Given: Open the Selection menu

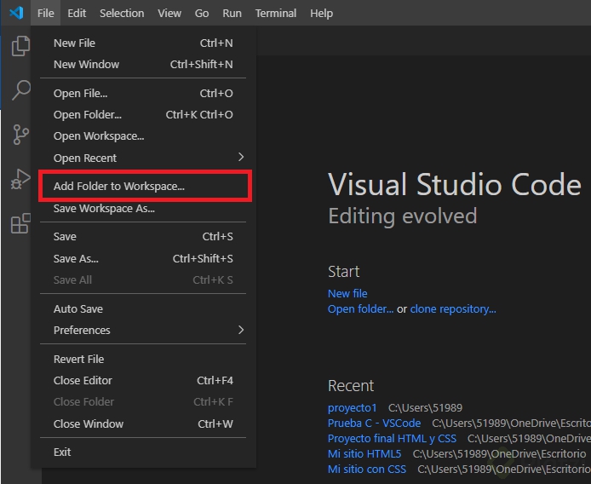Looking at the screenshot, I should [122, 13].
